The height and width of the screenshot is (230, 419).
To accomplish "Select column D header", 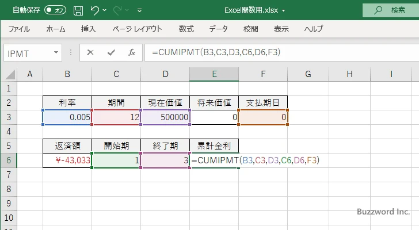I will pos(165,74).
